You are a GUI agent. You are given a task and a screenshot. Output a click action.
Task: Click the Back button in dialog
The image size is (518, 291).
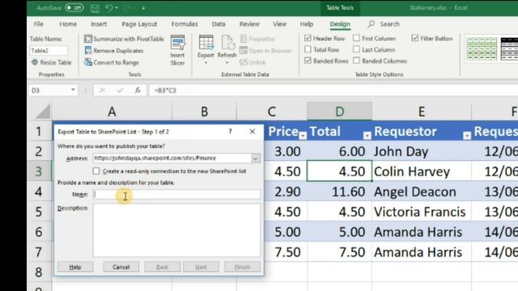[162, 267]
